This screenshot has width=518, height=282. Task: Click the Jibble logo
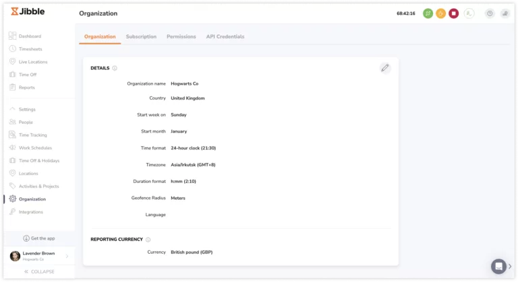click(28, 11)
